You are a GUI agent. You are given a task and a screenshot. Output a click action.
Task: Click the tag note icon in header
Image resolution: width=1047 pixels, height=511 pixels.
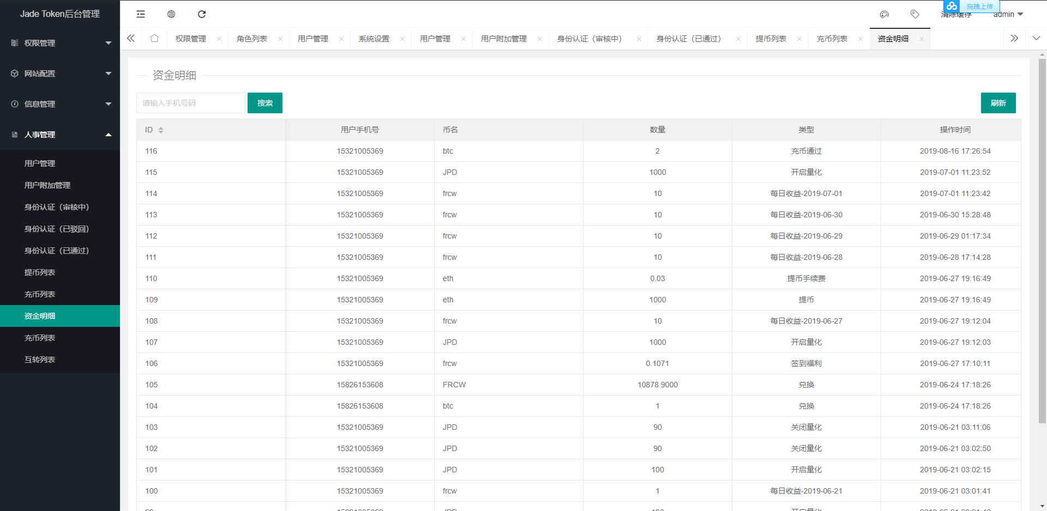point(915,14)
